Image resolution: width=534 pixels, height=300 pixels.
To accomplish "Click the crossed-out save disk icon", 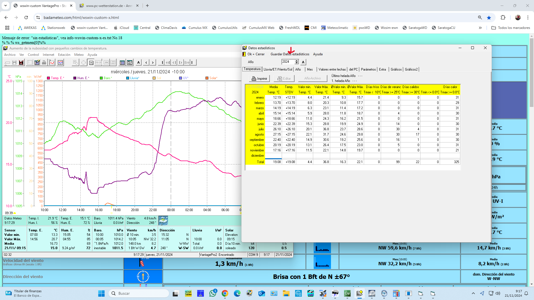I will click(x=21, y=62).
